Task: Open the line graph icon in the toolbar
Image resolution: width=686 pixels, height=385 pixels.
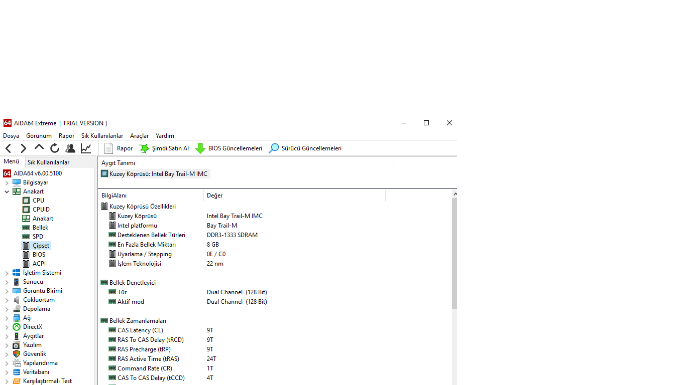Action: (x=86, y=148)
